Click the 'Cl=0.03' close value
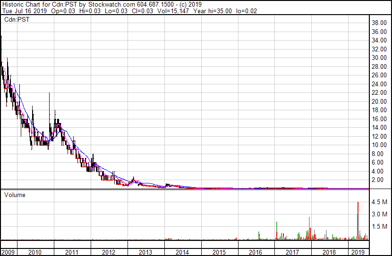Screen dimensions: 392x256 pos(142,11)
